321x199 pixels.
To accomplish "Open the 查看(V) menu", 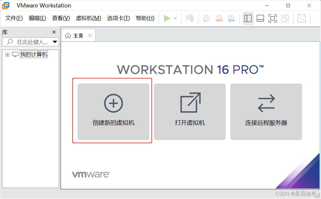I will [x=61, y=18].
